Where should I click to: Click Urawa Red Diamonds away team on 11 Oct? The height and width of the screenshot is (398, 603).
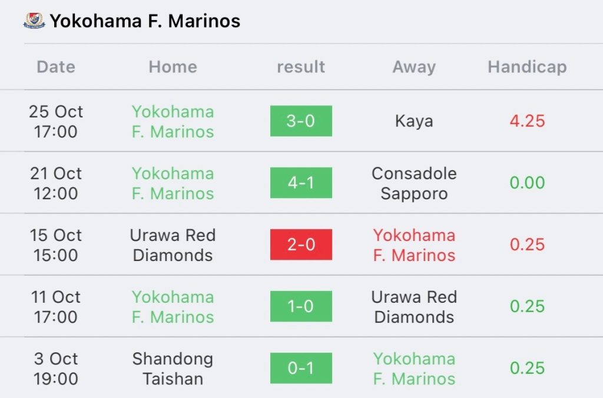[x=414, y=307]
